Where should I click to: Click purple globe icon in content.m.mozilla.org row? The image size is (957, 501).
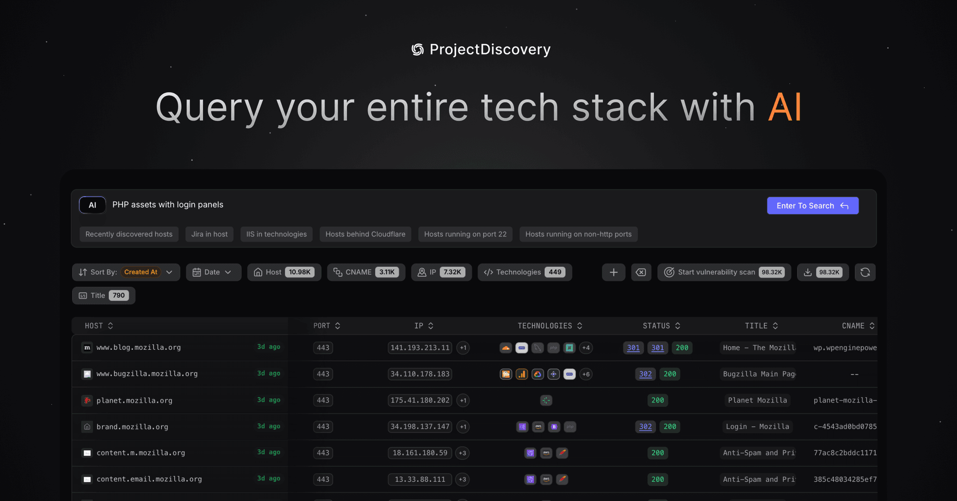coord(530,453)
